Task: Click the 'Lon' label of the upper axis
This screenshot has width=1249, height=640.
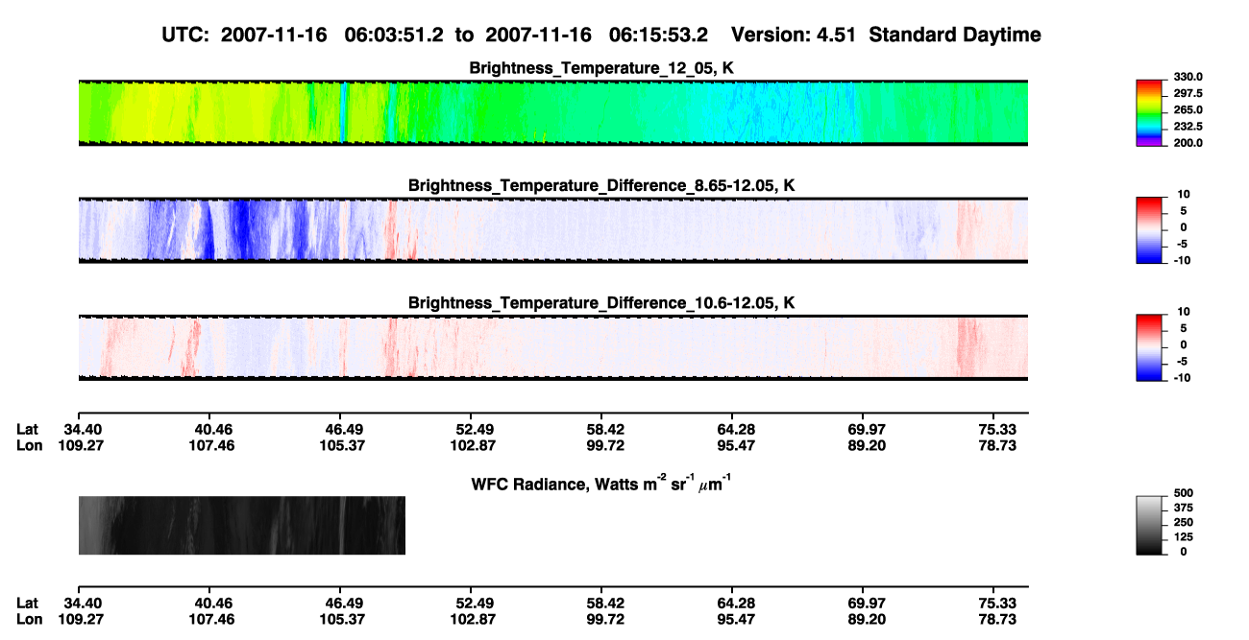Action: [x=30, y=445]
